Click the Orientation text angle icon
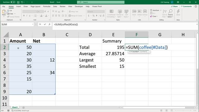 [63, 12]
